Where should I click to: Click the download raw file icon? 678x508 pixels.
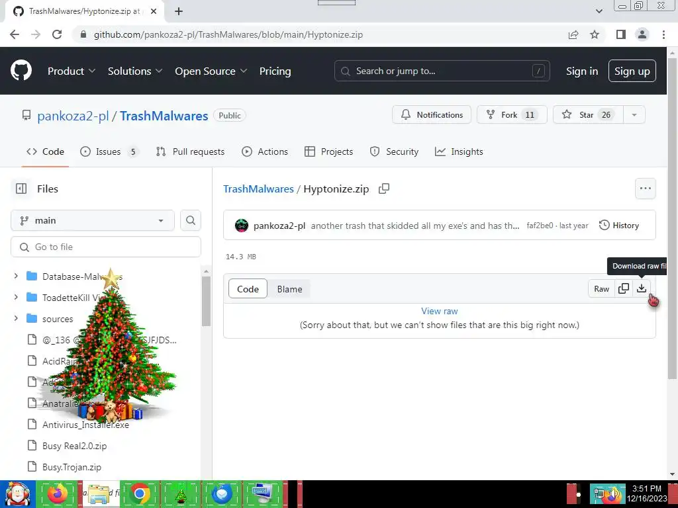coord(642,288)
